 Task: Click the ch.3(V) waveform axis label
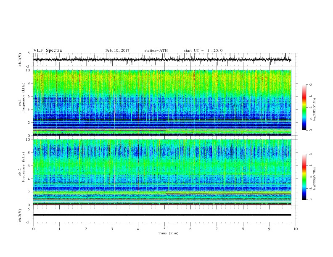point(20,215)
